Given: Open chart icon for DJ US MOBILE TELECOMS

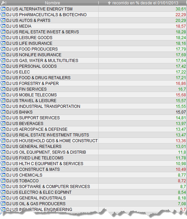Looking at the screenshot, I should 3,95.
